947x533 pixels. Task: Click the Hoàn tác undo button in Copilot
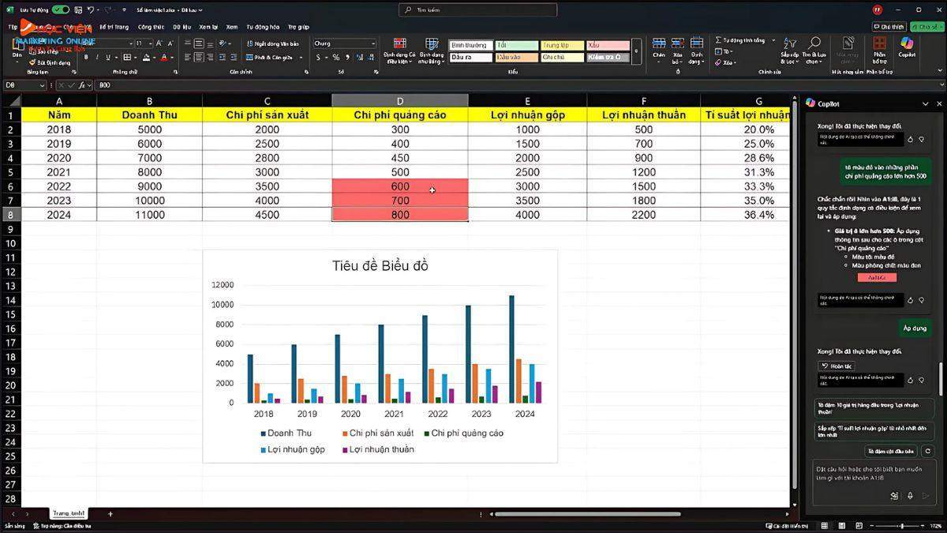point(837,366)
